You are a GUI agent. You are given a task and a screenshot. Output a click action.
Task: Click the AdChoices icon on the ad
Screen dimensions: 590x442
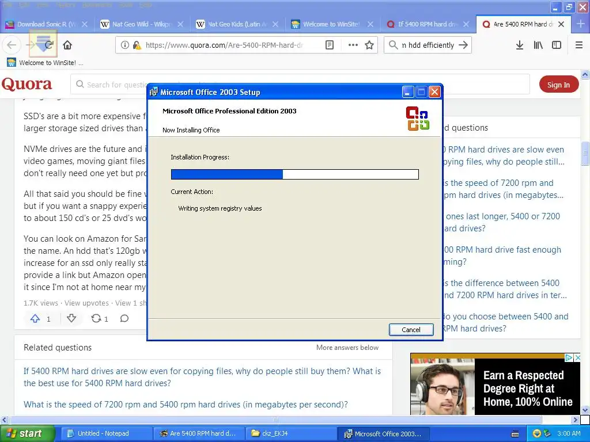tap(569, 357)
